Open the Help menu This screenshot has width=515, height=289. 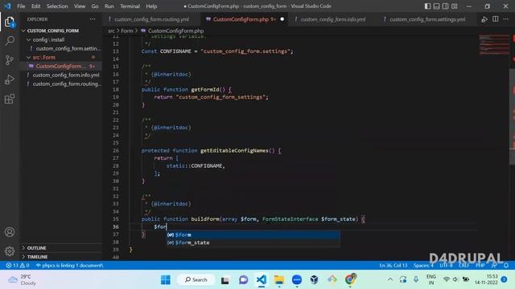151,6
